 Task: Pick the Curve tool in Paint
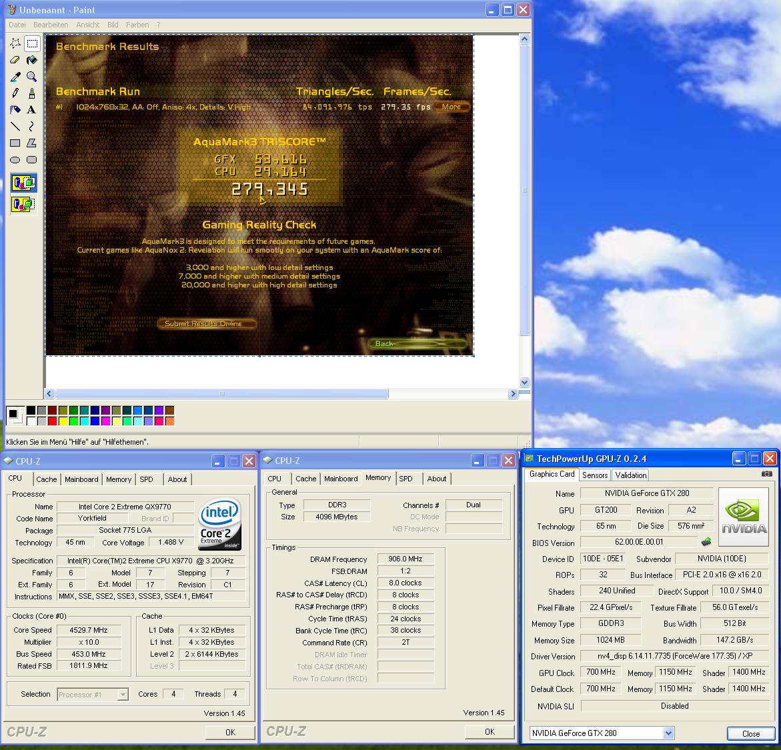pos(32,126)
